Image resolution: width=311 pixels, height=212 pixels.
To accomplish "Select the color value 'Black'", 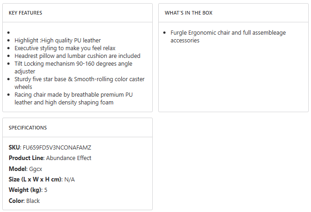I will pyautogui.click(x=34, y=201).
